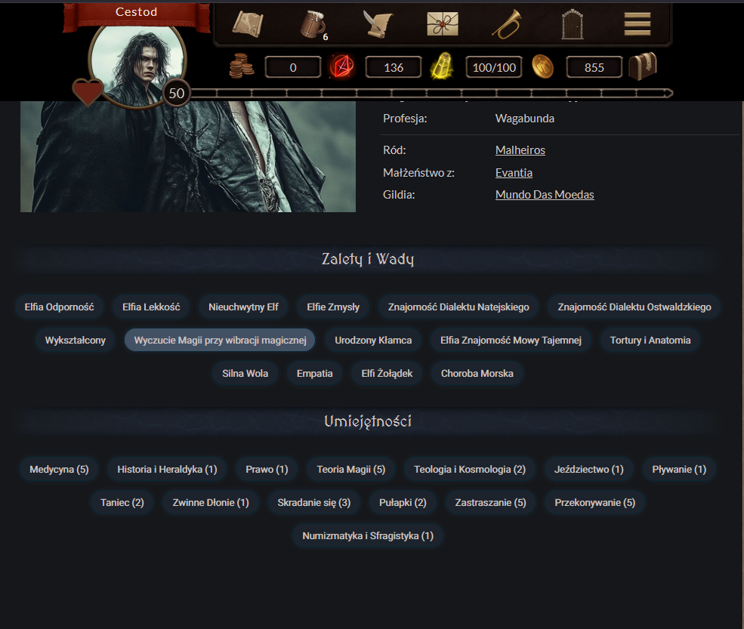The height and width of the screenshot is (629, 744).
Task: Click the arched wooden door icon
Action: tap(573, 24)
